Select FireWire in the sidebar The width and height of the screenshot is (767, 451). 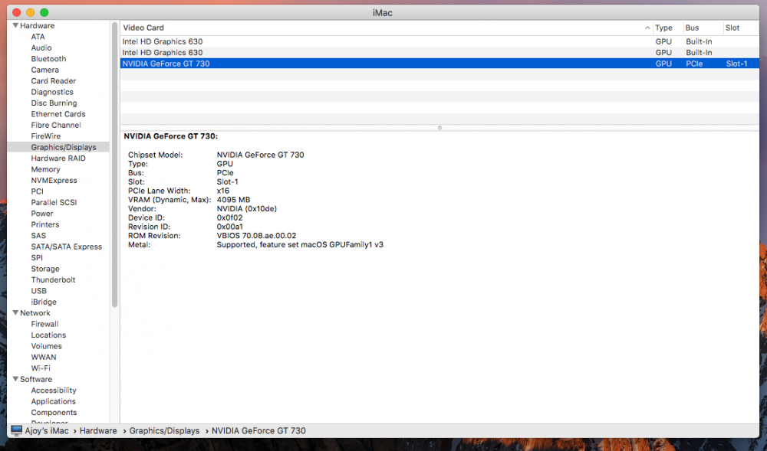tap(45, 136)
